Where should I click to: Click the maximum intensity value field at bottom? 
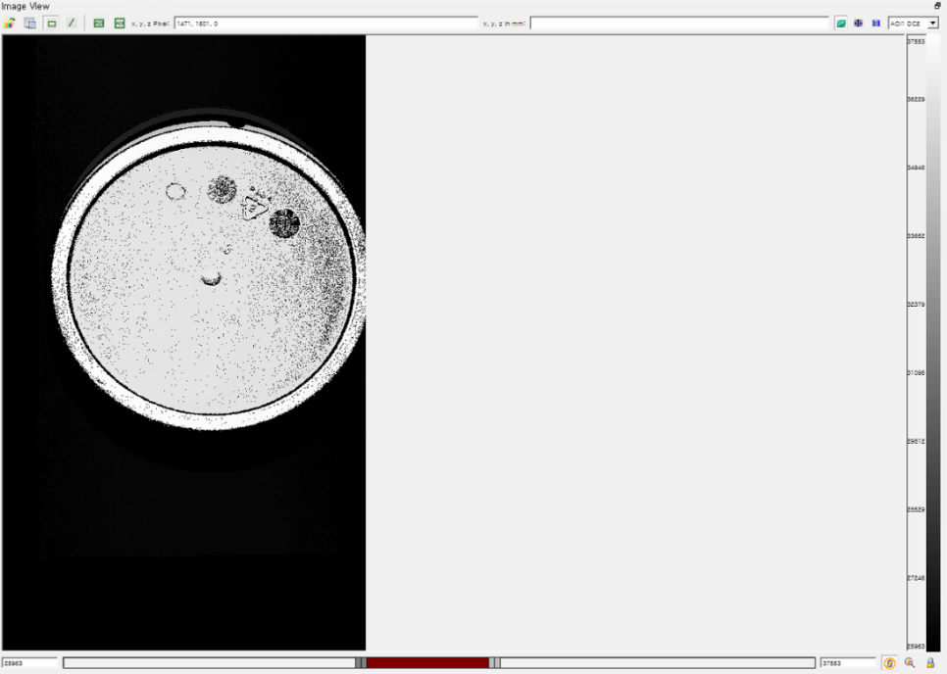(847, 663)
